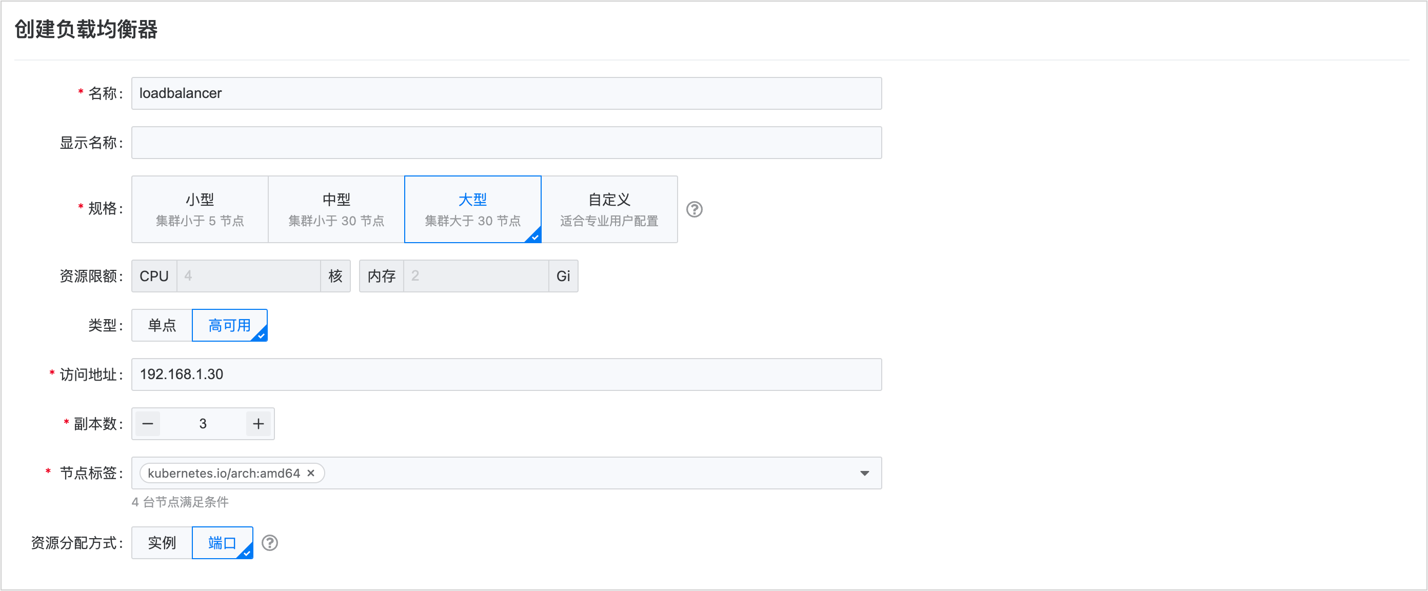Click the help icon next to 资源分配方式
The width and height of the screenshot is (1428, 591).
(x=269, y=543)
